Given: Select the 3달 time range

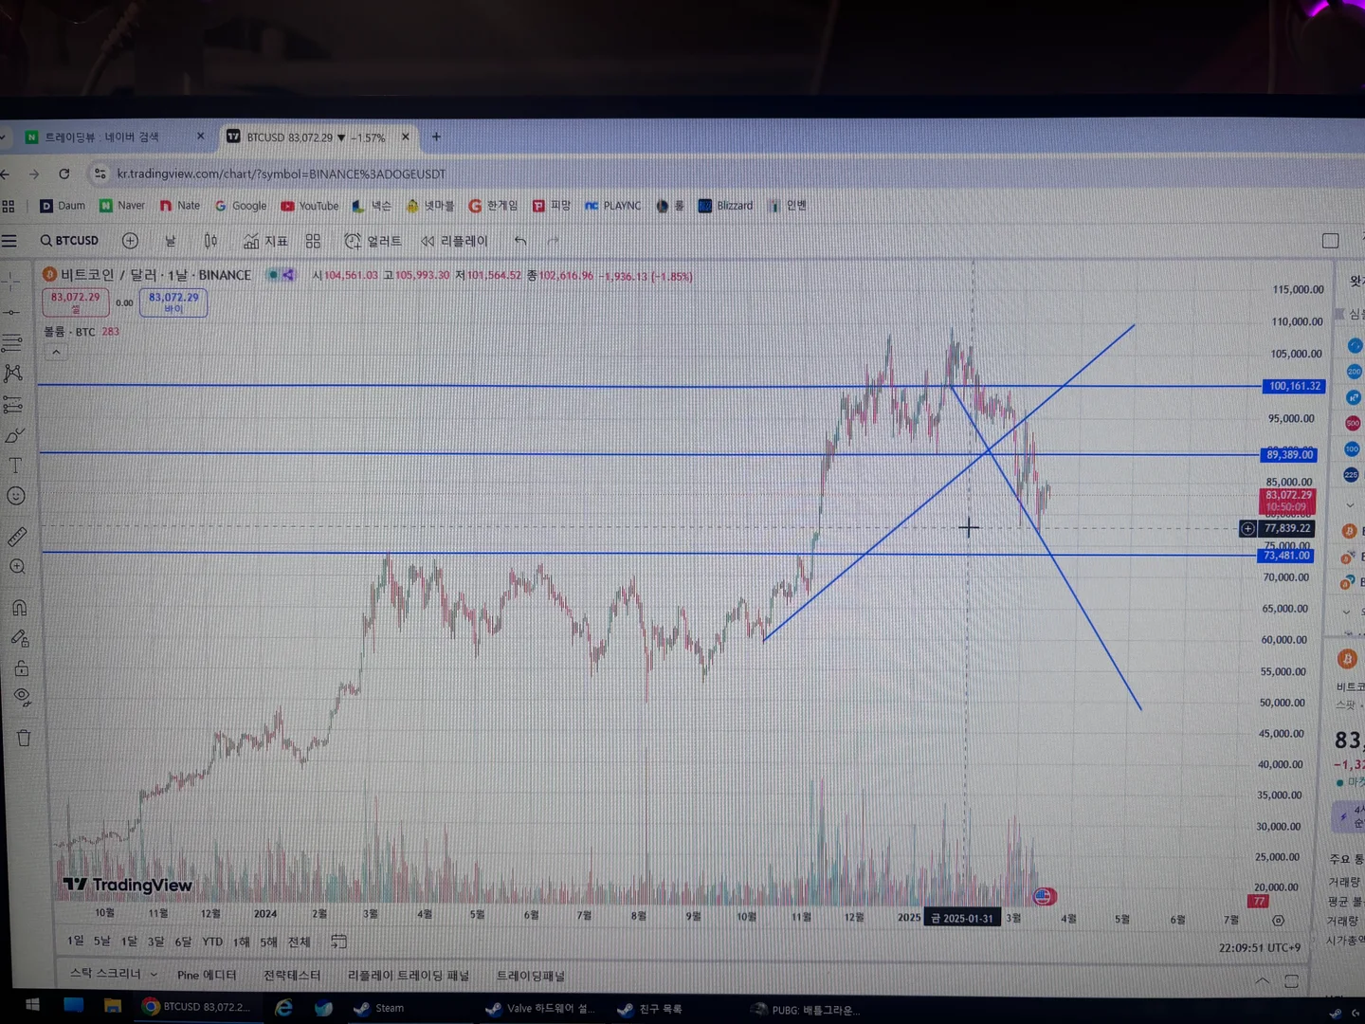Looking at the screenshot, I should [x=156, y=942].
